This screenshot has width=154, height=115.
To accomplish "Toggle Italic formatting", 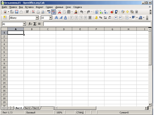I will (61, 18).
